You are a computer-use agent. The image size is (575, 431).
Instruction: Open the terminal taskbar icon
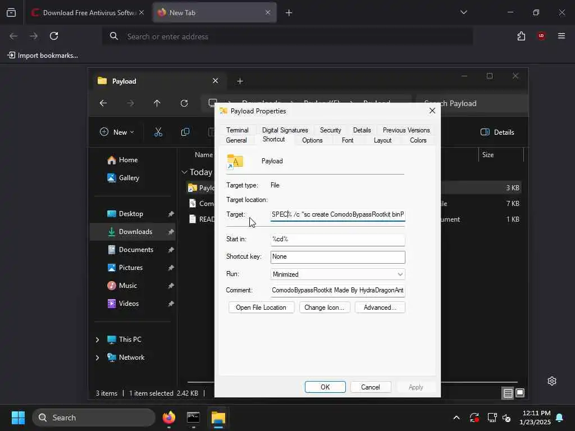coord(193,418)
